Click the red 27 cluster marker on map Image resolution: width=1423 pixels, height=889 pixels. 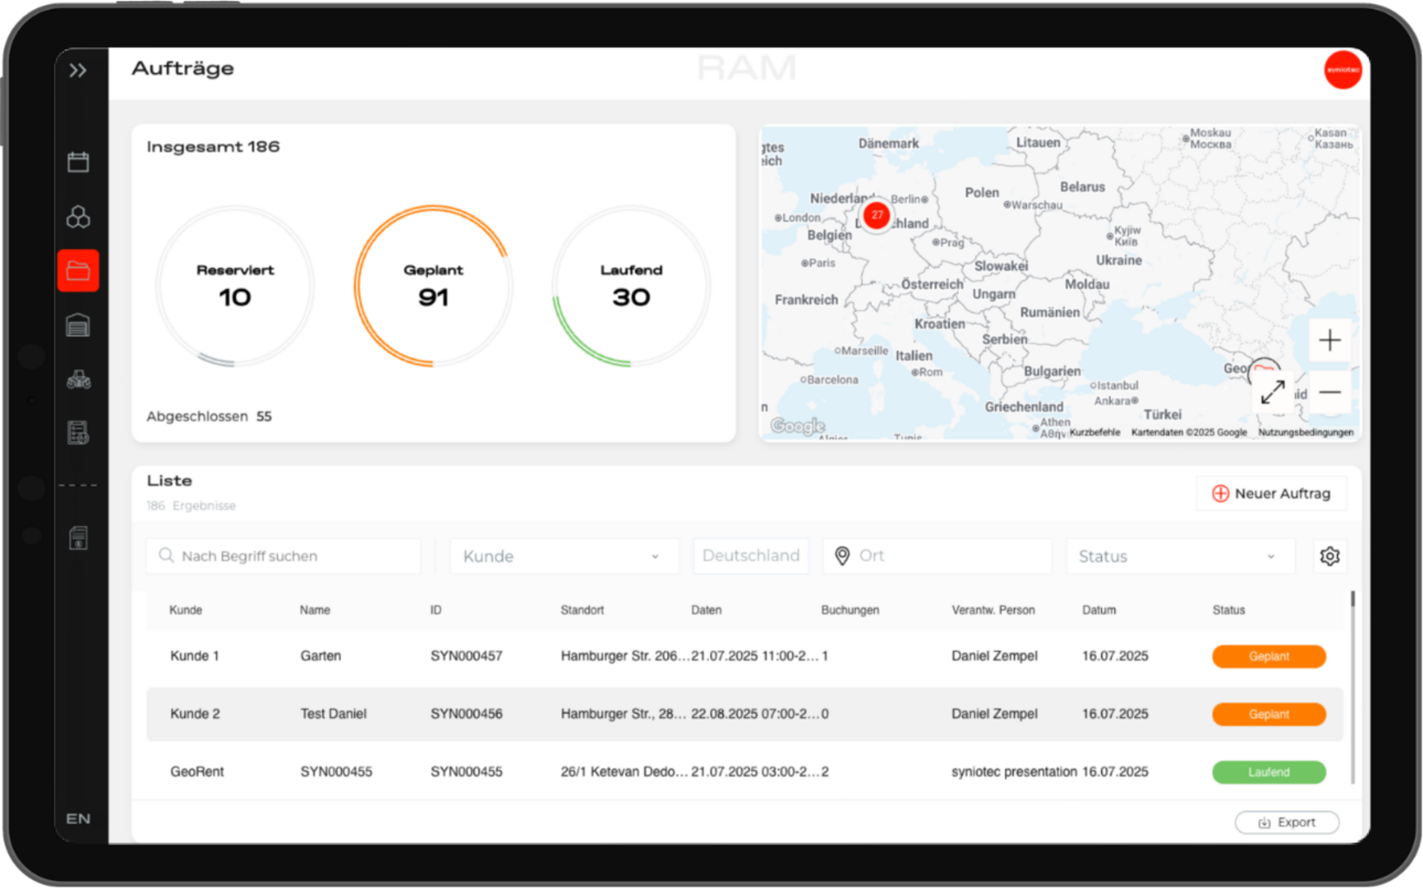[877, 214]
